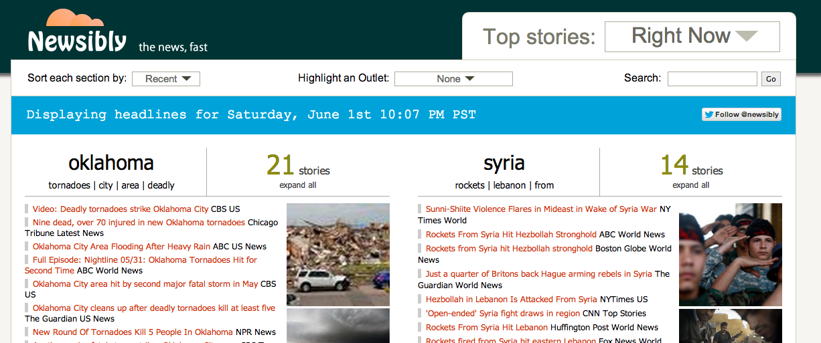Click 'Displaying headlines for Saturday, June 1st' banner text
The width and height of the screenshot is (821, 343).
coord(251,114)
